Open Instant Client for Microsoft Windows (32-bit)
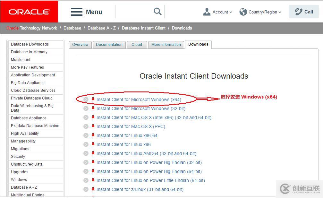Viewport: 323px width, 198px height. pyautogui.click(x=141, y=108)
